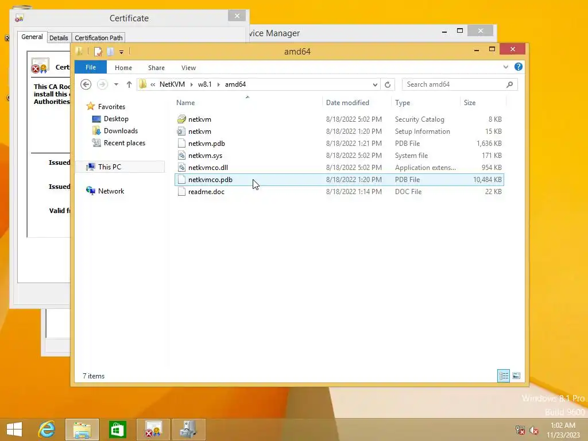This screenshot has height=441, width=588.
Task: Click the Forward navigation arrow
Action: [x=102, y=84]
